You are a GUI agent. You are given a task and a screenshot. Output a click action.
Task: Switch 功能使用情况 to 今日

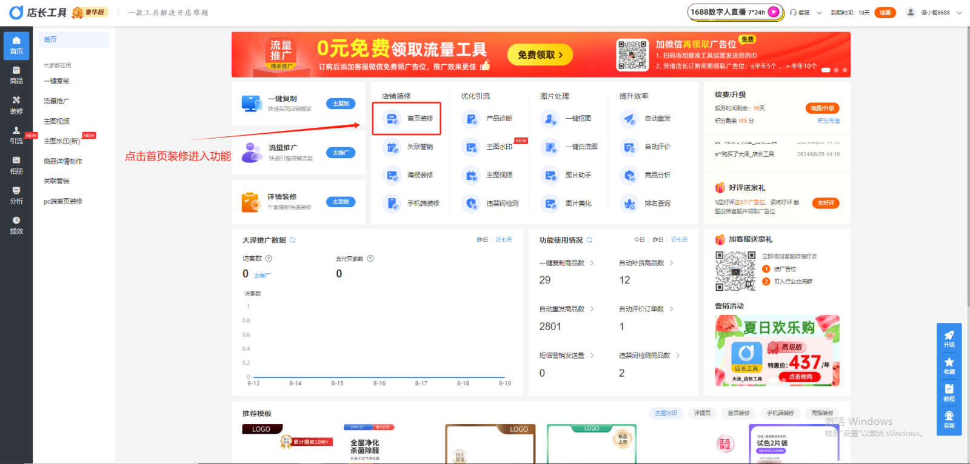[x=639, y=240]
